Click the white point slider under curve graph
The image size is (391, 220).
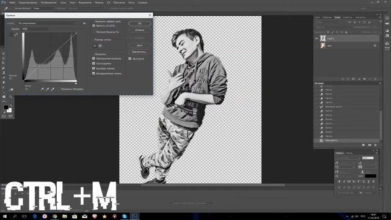(76, 84)
